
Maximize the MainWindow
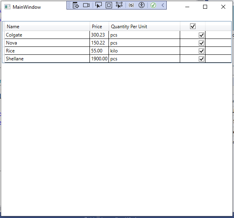[x=205, y=7]
